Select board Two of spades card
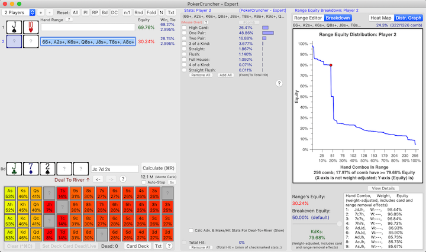 point(47,169)
